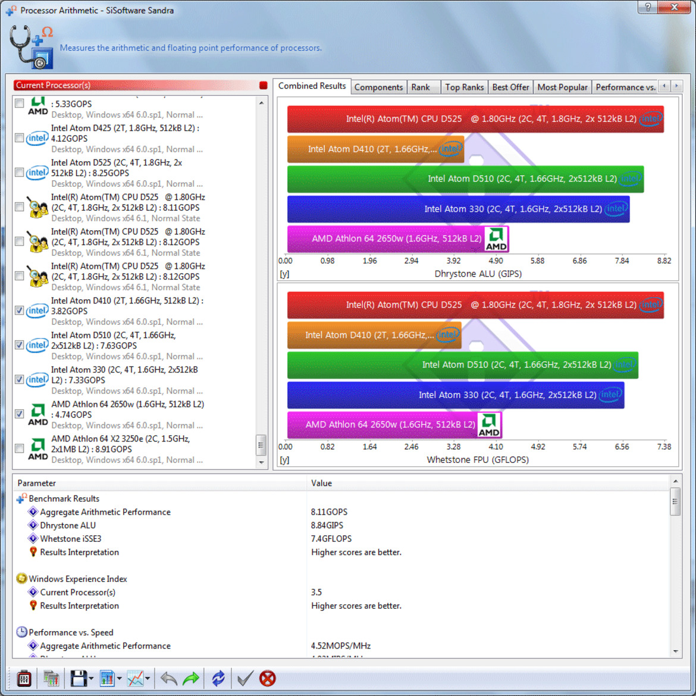Select the Aggregate Arithmetic Performance 8.11GOPS row
Screen dimensions: 696x696
[341, 512]
